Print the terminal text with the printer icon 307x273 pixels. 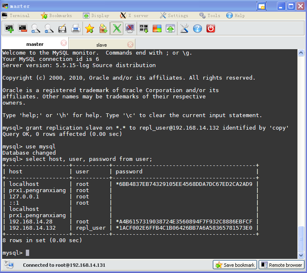(75, 29)
